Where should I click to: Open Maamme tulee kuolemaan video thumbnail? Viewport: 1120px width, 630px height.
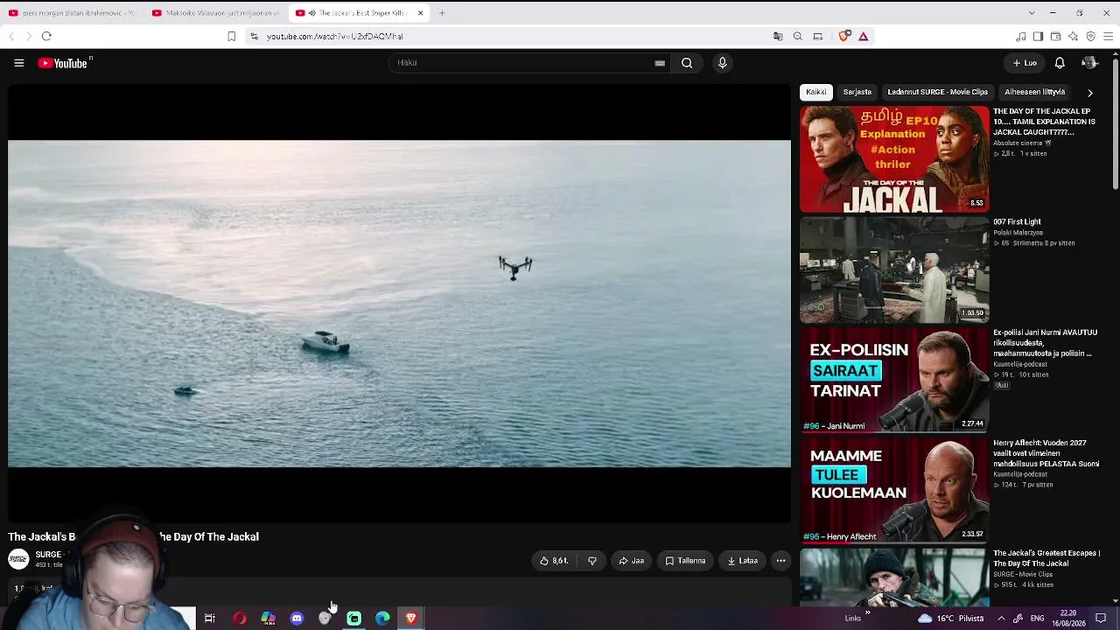tap(894, 491)
